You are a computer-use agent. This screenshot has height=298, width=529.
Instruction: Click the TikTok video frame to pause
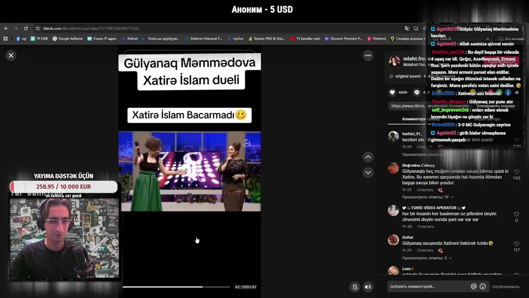click(190, 172)
